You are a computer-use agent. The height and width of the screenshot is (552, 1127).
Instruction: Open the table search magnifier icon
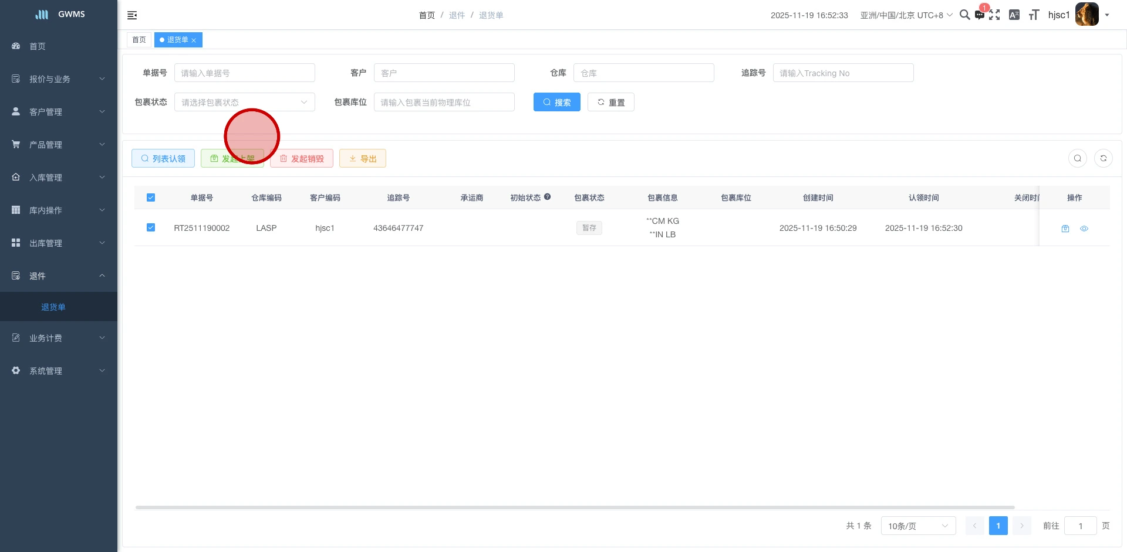(x=1077, y=158)
